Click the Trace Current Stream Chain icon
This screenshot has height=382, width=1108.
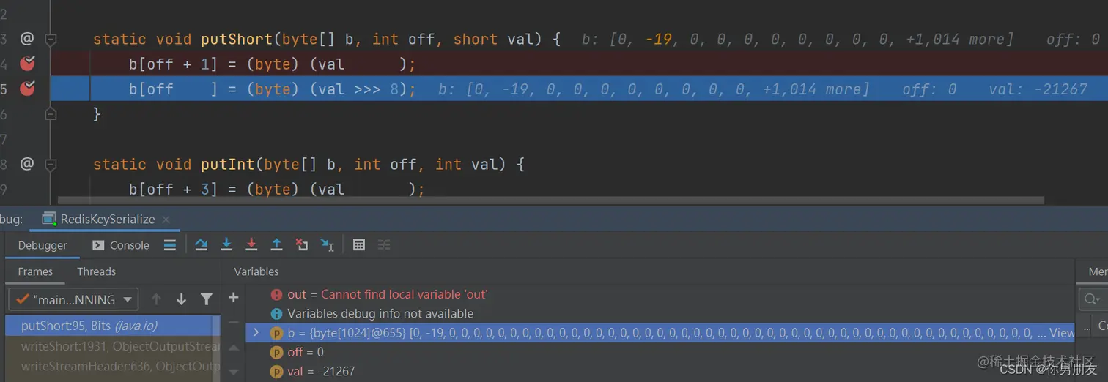pyautogui.click(x=384, y=245)
